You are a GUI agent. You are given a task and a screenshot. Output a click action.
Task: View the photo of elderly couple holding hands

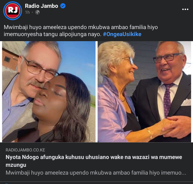pyautogui.click(x=144, y=92)
